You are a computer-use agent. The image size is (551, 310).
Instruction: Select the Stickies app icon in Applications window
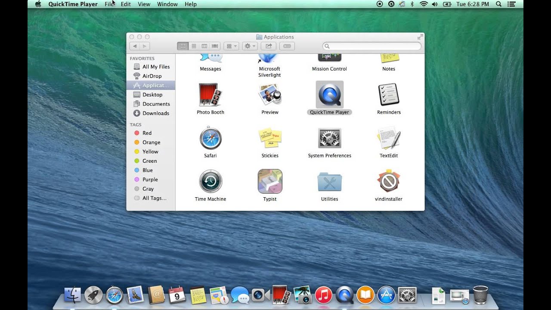(x=270, y=138)
